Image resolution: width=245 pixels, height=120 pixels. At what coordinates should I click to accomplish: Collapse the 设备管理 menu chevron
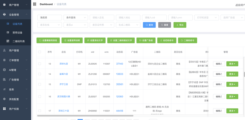coord(27,14)
